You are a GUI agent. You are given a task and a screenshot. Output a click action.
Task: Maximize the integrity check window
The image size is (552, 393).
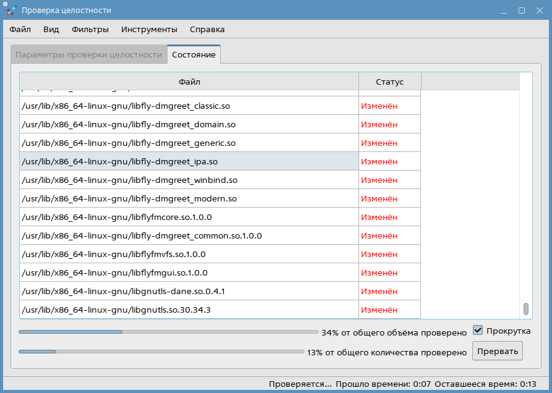[x=522, y=11]
